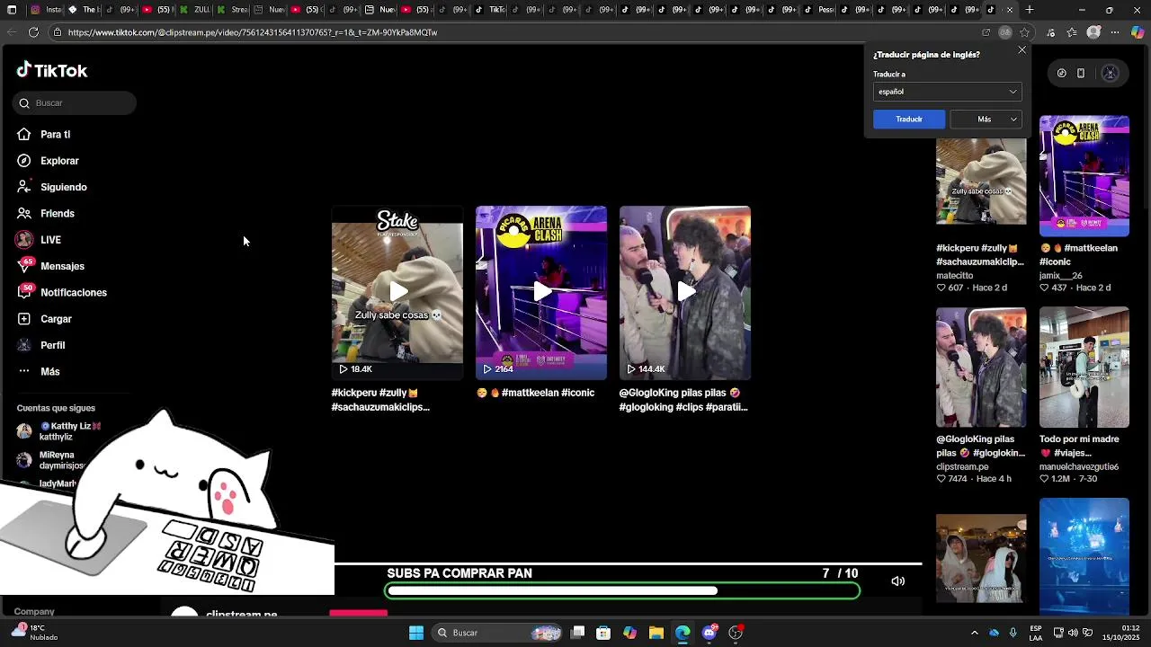The width and height of the screenshot is (1151, 647).
Task: Open the tab actions menu at far left
Action: (13, 10)
